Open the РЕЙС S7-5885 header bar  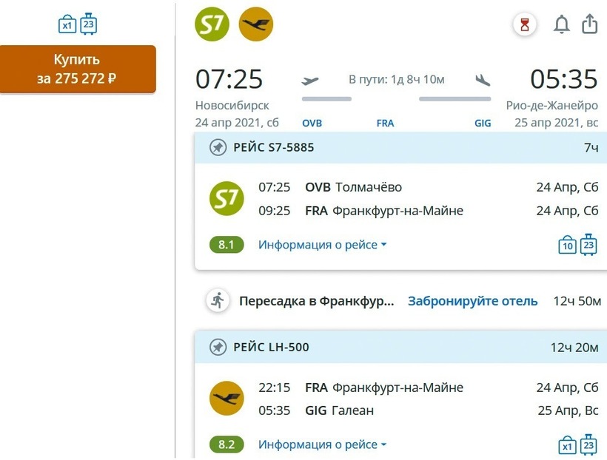[400, 148]
